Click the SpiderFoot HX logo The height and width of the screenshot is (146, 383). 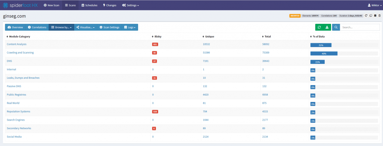pos(20,5)
